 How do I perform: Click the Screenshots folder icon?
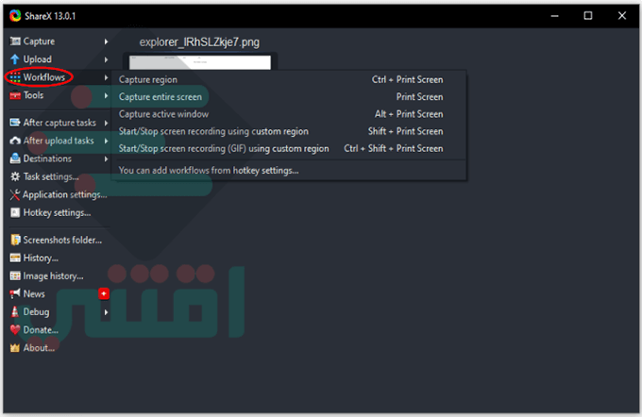click(x=15, y=240)
